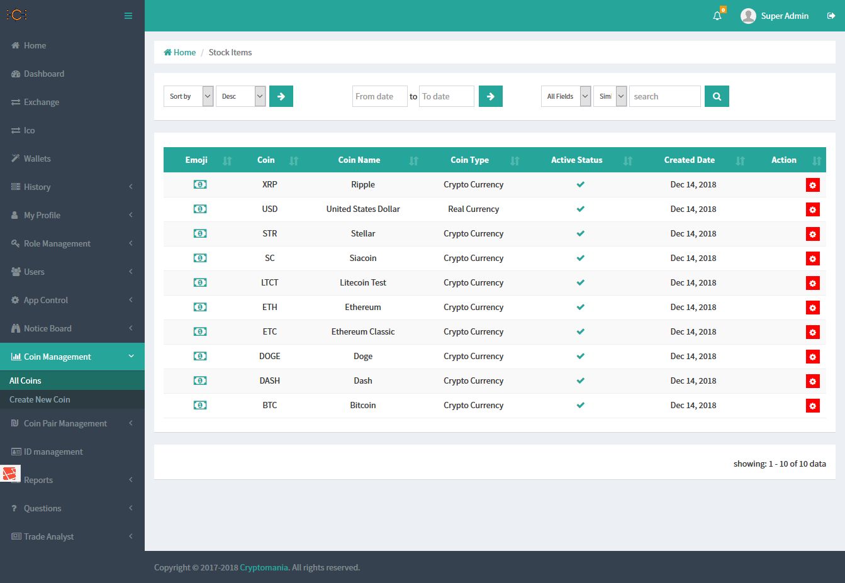Apply date filter with arrow button
The width and height of the screenshot is (845, 583).
[x=490, y=96]
